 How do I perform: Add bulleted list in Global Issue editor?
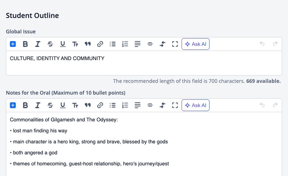[113, 44]
